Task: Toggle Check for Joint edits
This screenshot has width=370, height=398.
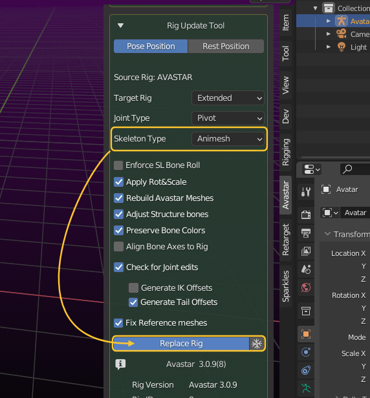Action: pos(118,267)
